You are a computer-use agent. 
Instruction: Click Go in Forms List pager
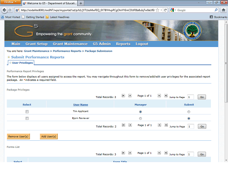[x=202, y=154]
